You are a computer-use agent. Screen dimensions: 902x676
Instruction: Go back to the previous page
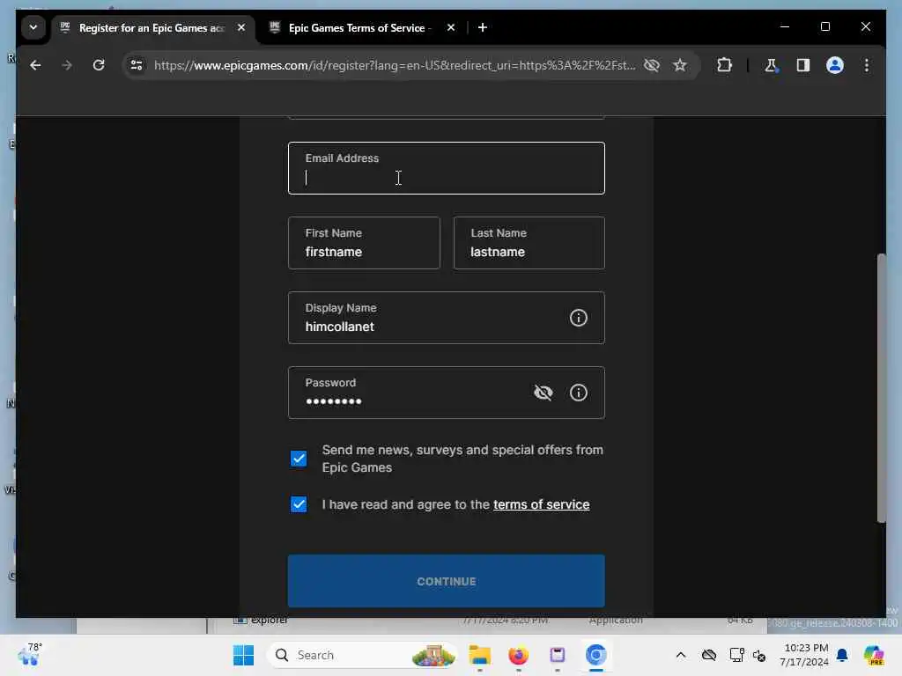point(35,65)
